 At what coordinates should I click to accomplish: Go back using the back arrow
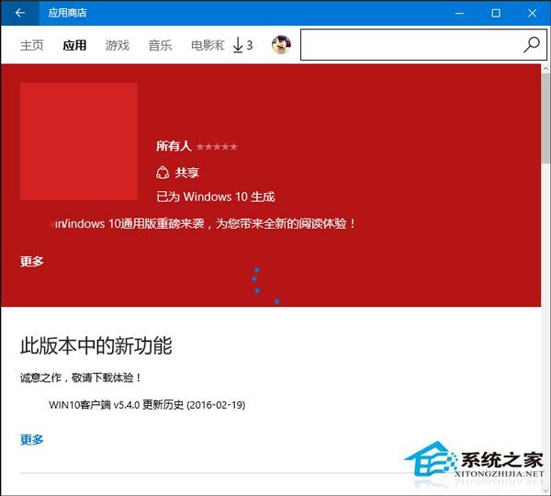19,13
